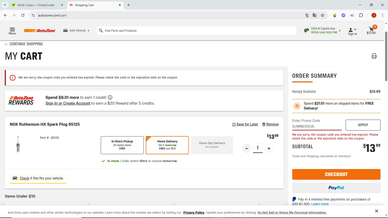Click the rewards info circle icon

110,97
